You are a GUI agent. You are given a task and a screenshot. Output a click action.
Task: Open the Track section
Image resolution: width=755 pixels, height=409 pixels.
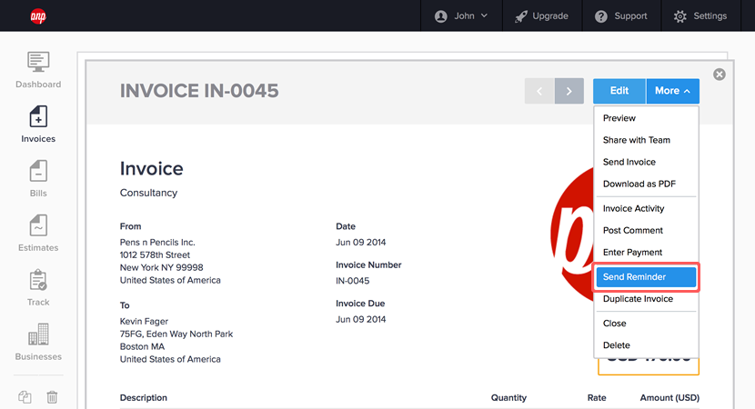pyautogui.click(x=38, y=288)
